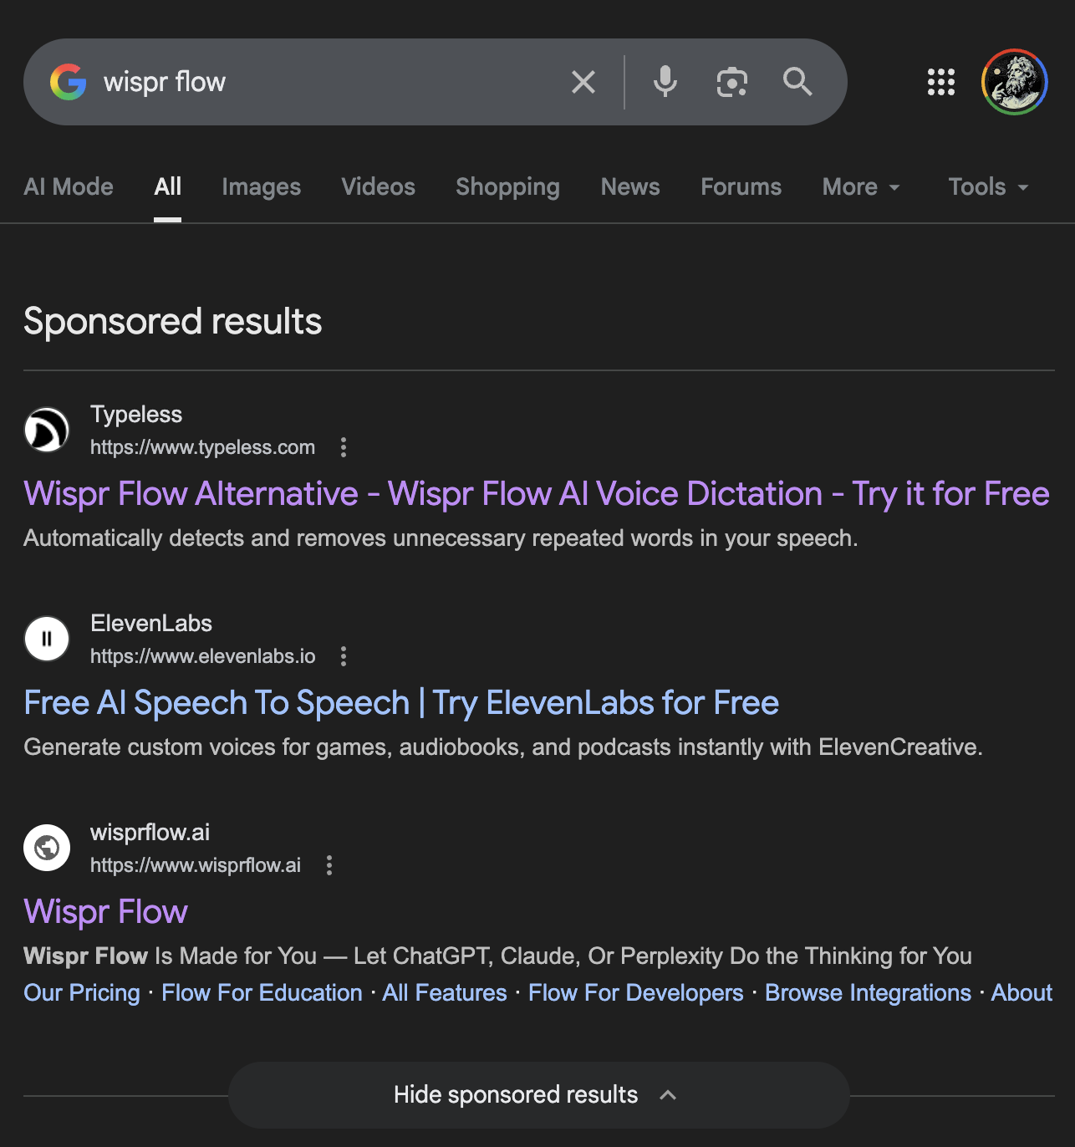Image resolution: width=1075 pixels, height=1147 pixels.
Task: Visit the Our Pricing sitelink
Action: pyautogui.click(x=82, y=992)
